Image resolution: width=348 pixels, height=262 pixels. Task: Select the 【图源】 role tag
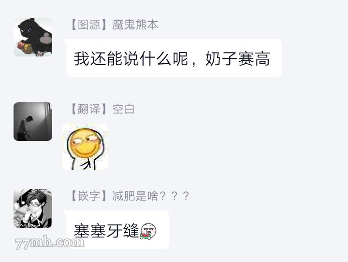tap(89, 25)
